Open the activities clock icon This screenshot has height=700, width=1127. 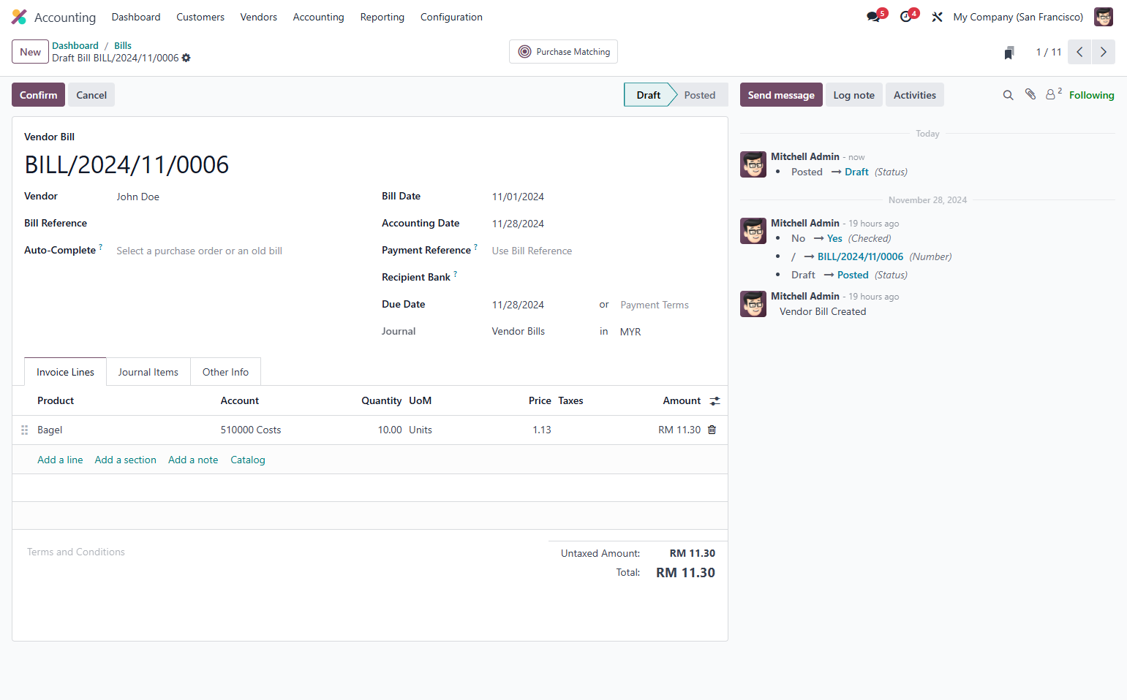[x=905, y=17]
